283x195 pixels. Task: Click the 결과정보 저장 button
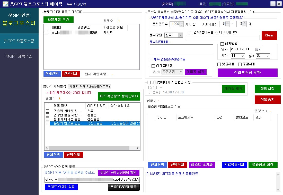[263, 165]
